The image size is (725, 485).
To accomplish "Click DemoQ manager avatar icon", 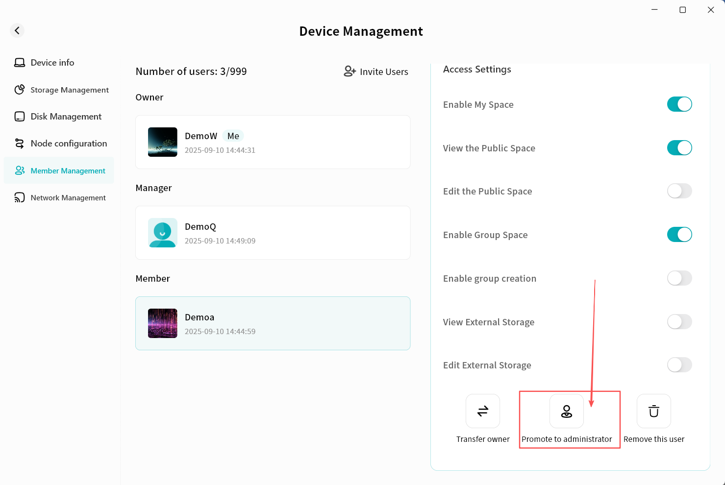I will [163, 233].
